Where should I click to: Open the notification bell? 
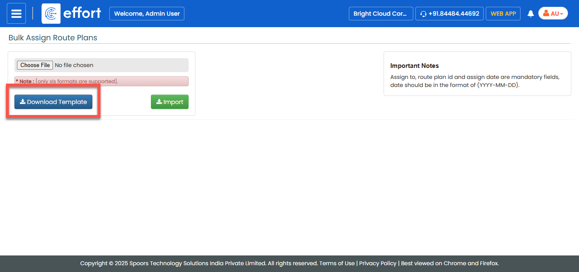pos(530,14)
